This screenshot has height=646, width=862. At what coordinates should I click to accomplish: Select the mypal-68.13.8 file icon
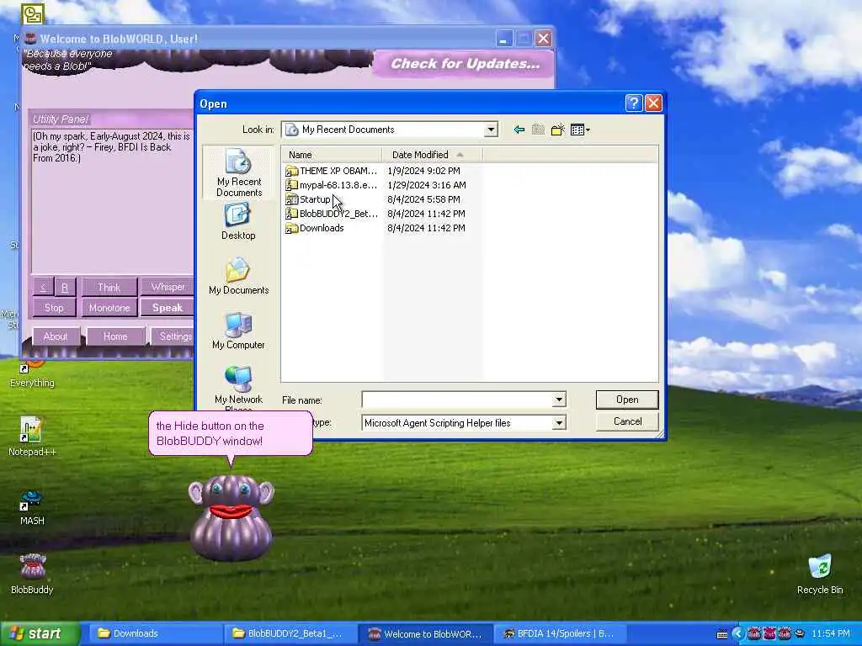tap(291, 185)
